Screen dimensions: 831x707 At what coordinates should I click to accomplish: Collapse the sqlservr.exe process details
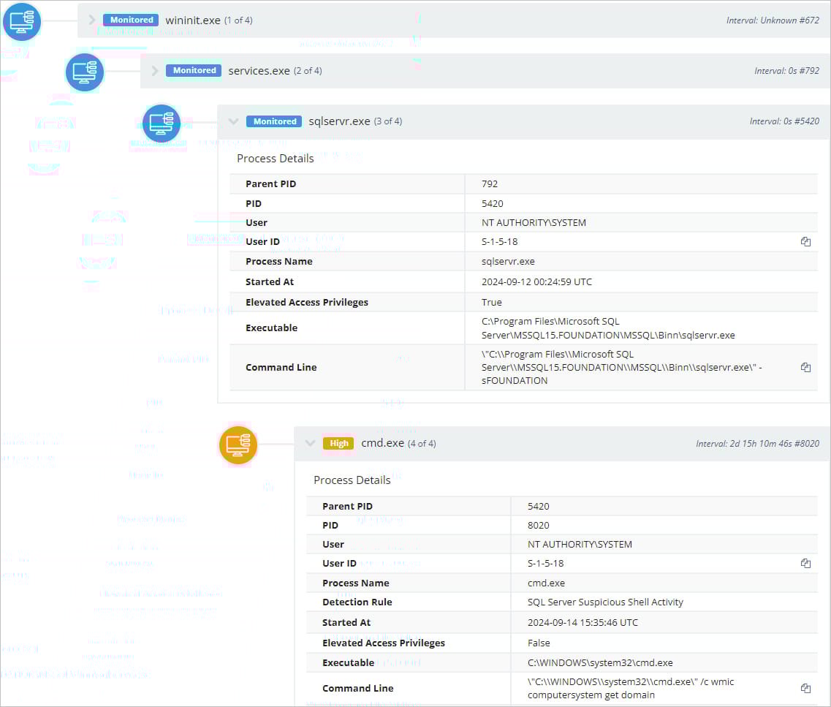pos(233,121)
